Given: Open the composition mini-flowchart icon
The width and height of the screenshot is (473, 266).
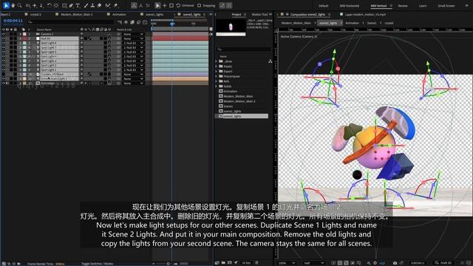Looking at the screenshot, I should (120, 22).
